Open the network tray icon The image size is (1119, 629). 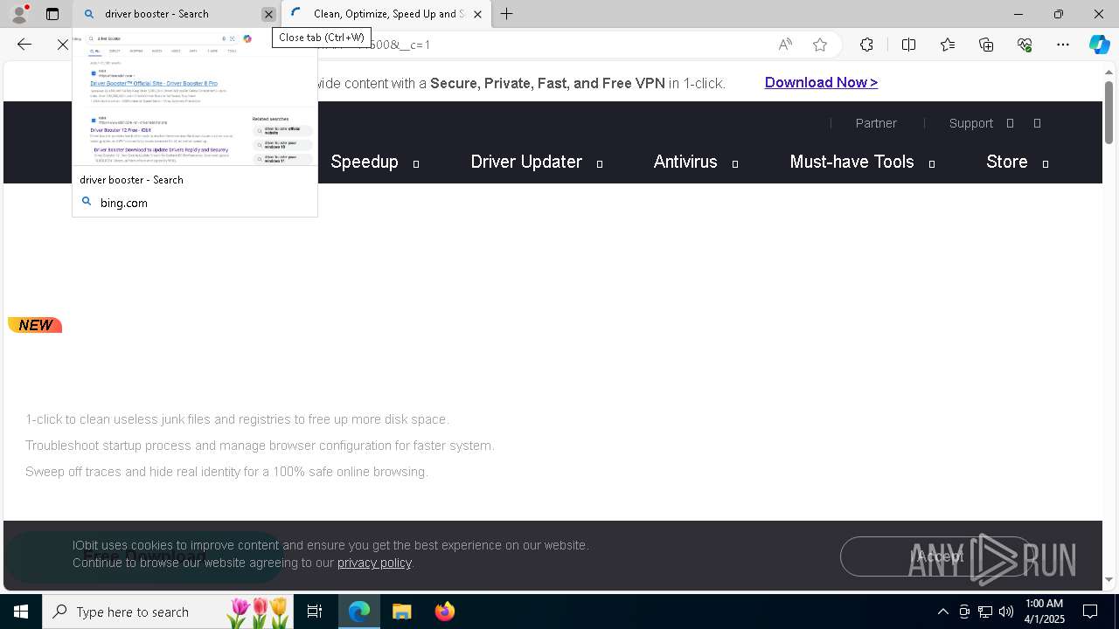tap(985, 612)
